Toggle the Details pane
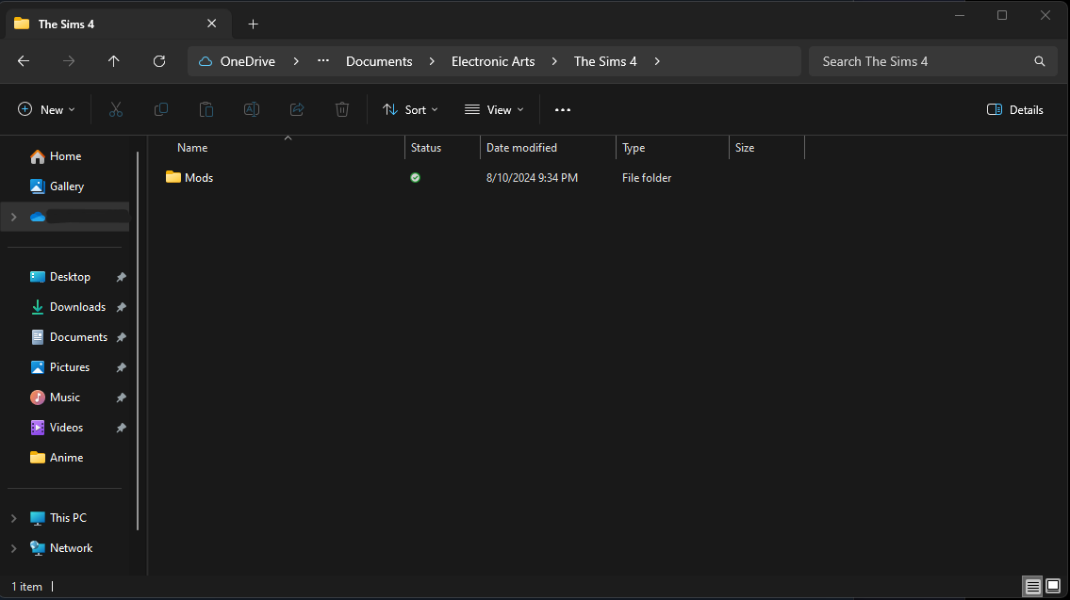Screen dimensions: 1070x600 coord(1014,110)
